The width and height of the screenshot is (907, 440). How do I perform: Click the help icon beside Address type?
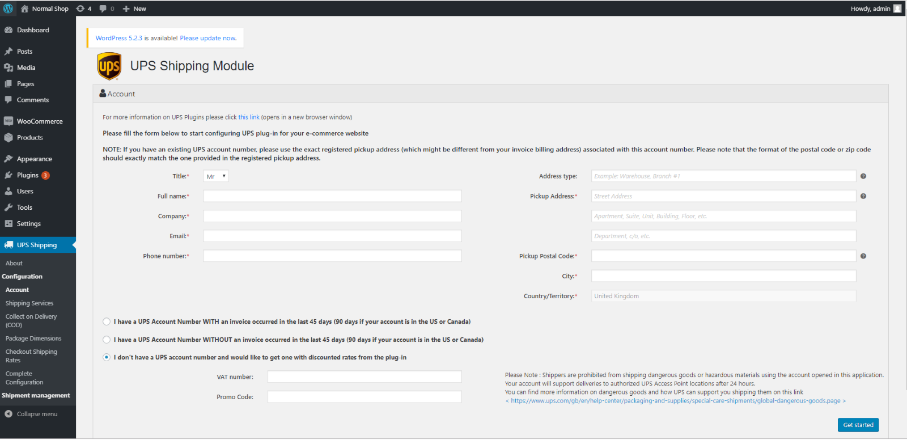coord(863,176)
